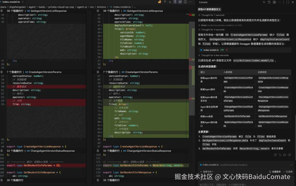Image resolution: width=296 pixels, height=186 pixels.
Task: Open index.model.ts entry in changed files list
Action: pyautogui.click(x=210, y=165)
